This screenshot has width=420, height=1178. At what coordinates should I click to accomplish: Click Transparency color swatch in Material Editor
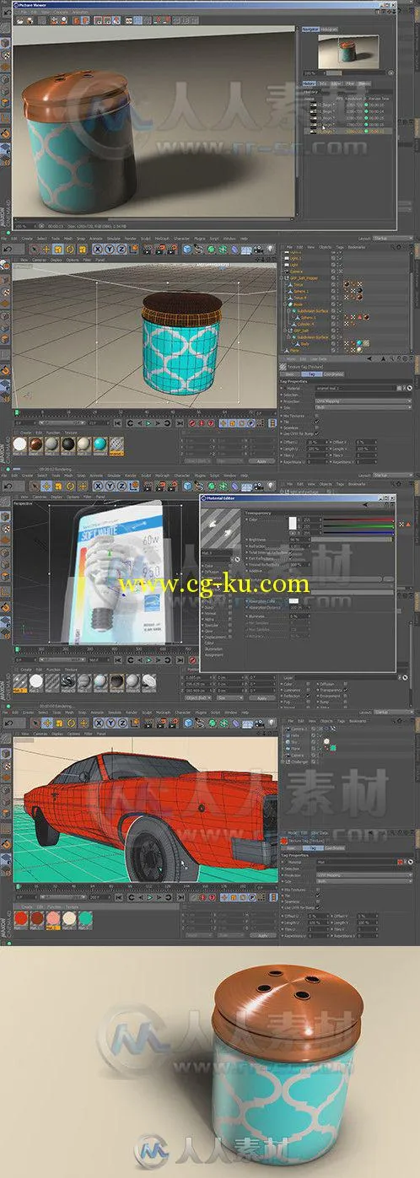pyautogui.click(x=293, y=524)
